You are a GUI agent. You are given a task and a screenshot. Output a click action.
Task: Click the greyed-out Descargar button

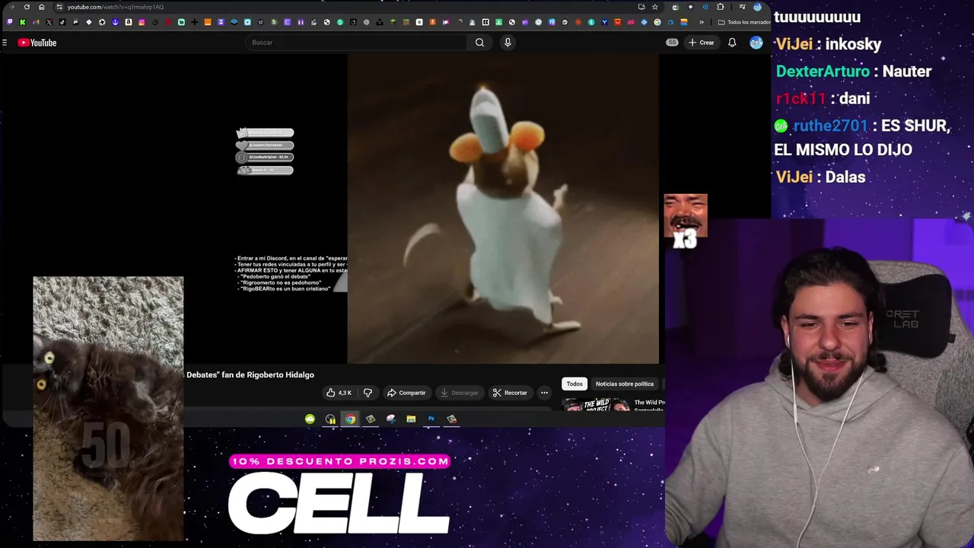[x=460, y=393]
